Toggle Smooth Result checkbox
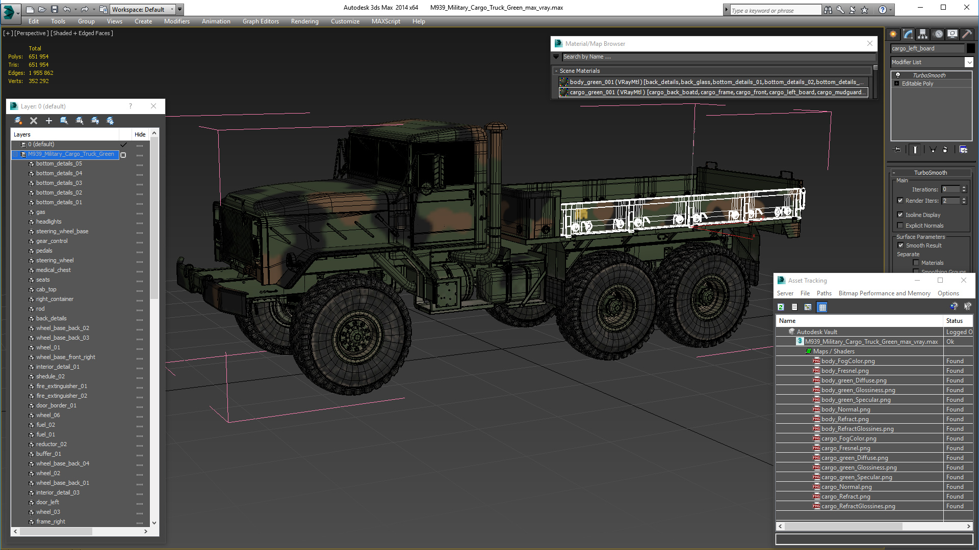Image resolution: width=979 pixels, height=550 pixels. coord(901,245)
